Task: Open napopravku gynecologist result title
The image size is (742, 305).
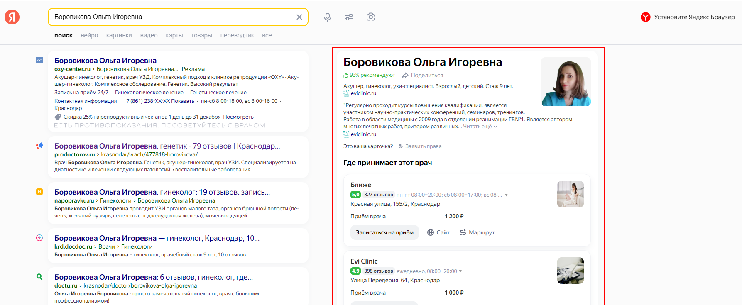Action: click(x=162, y=192)
